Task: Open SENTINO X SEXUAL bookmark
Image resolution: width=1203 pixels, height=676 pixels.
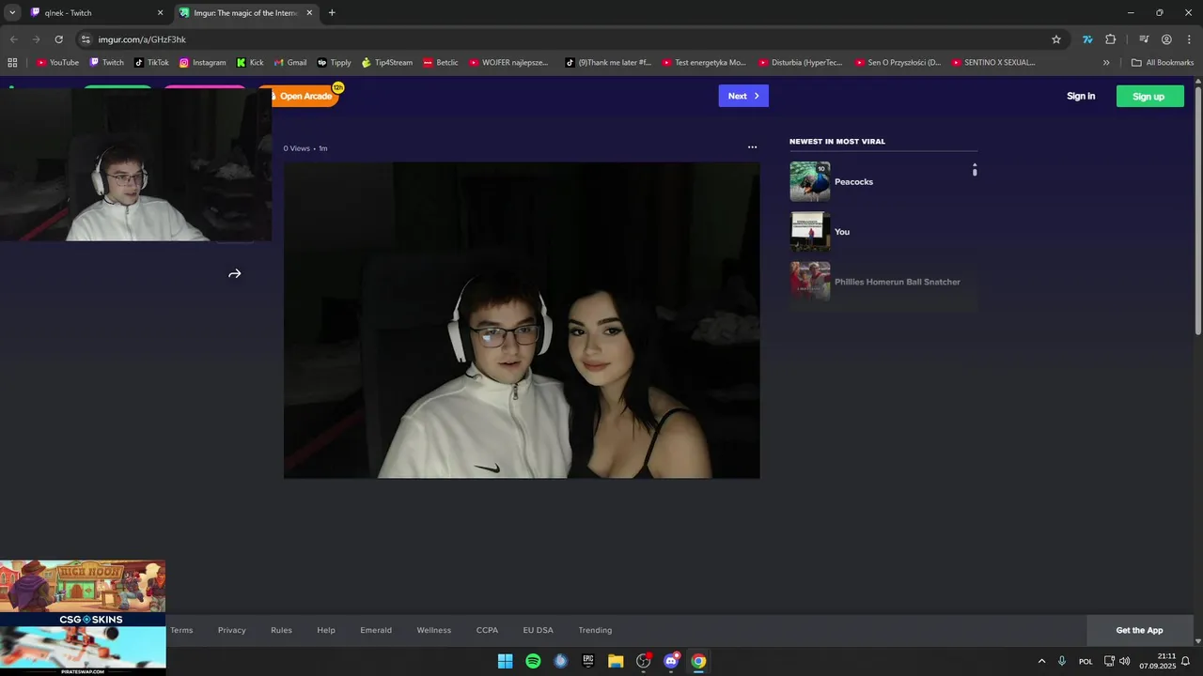Action: (x=993, y=63)
